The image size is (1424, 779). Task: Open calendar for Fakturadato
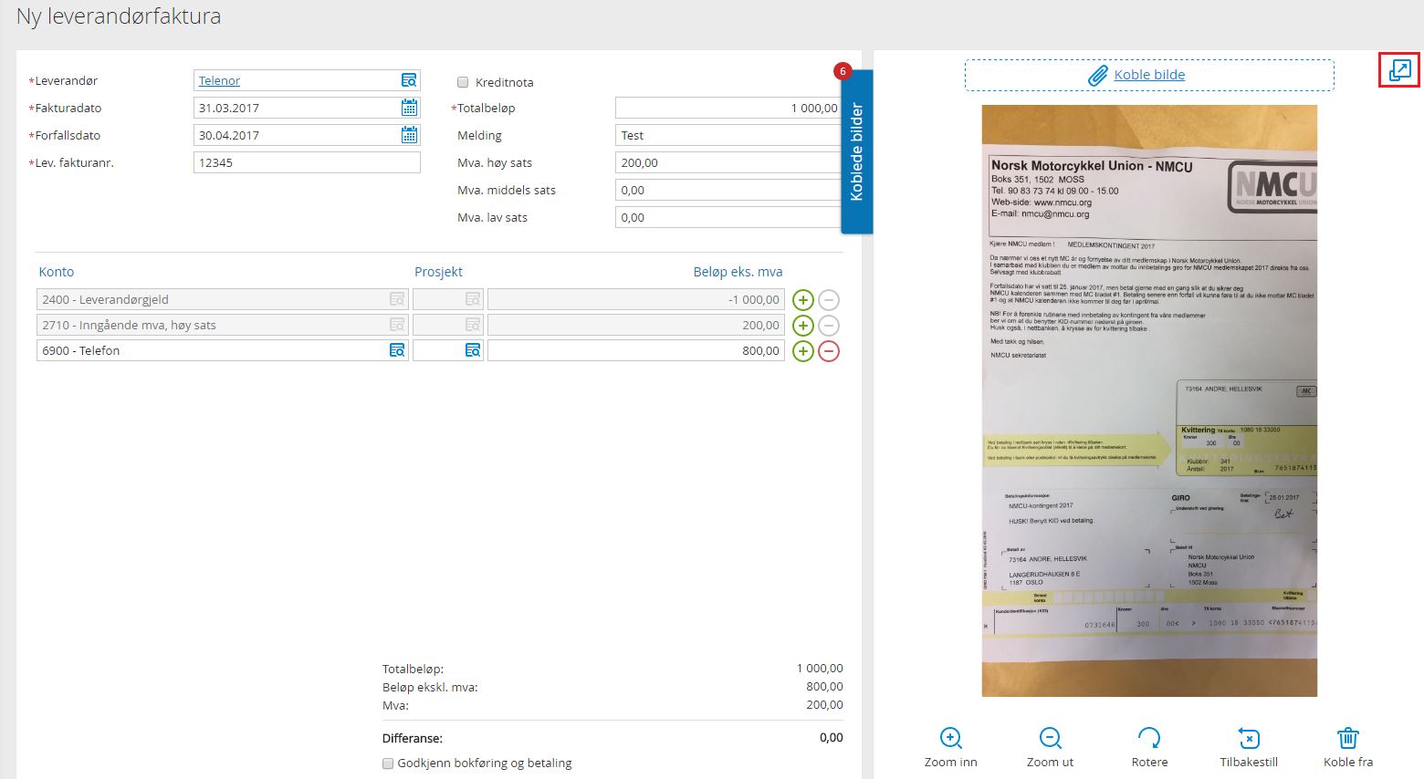[x=409, y=108]
